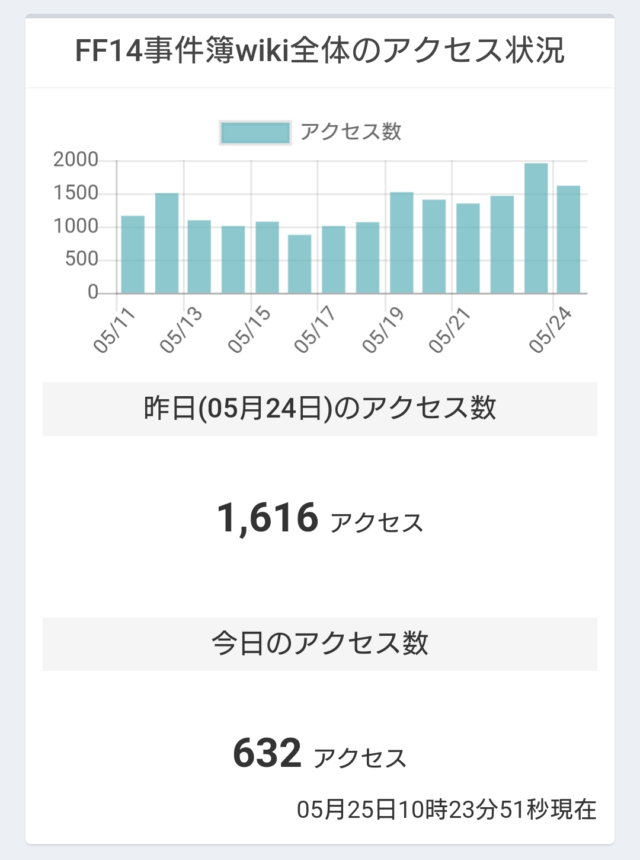Click the FF14事件簿wiki全体のアクセス状況 title
The width and height of the screenshot is (640, 860).
click(x=320, y=50)
